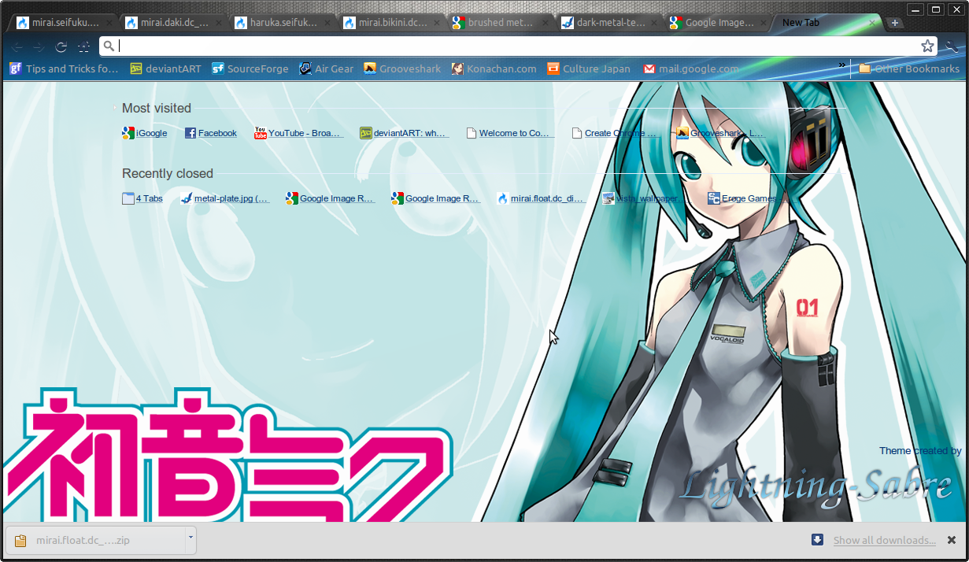Close the downloads bar
Viewport: 969px width, 562px height.
point(952,540)
